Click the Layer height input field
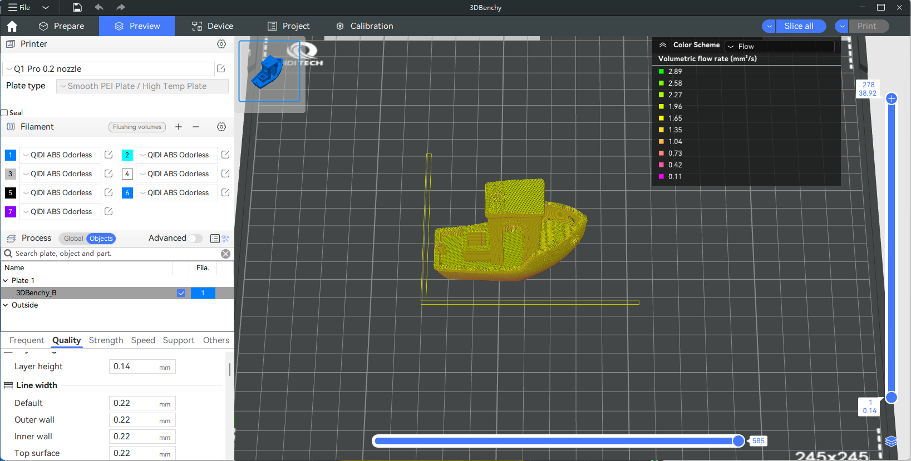This screenshot has height=461, width=911. [142, 366]
